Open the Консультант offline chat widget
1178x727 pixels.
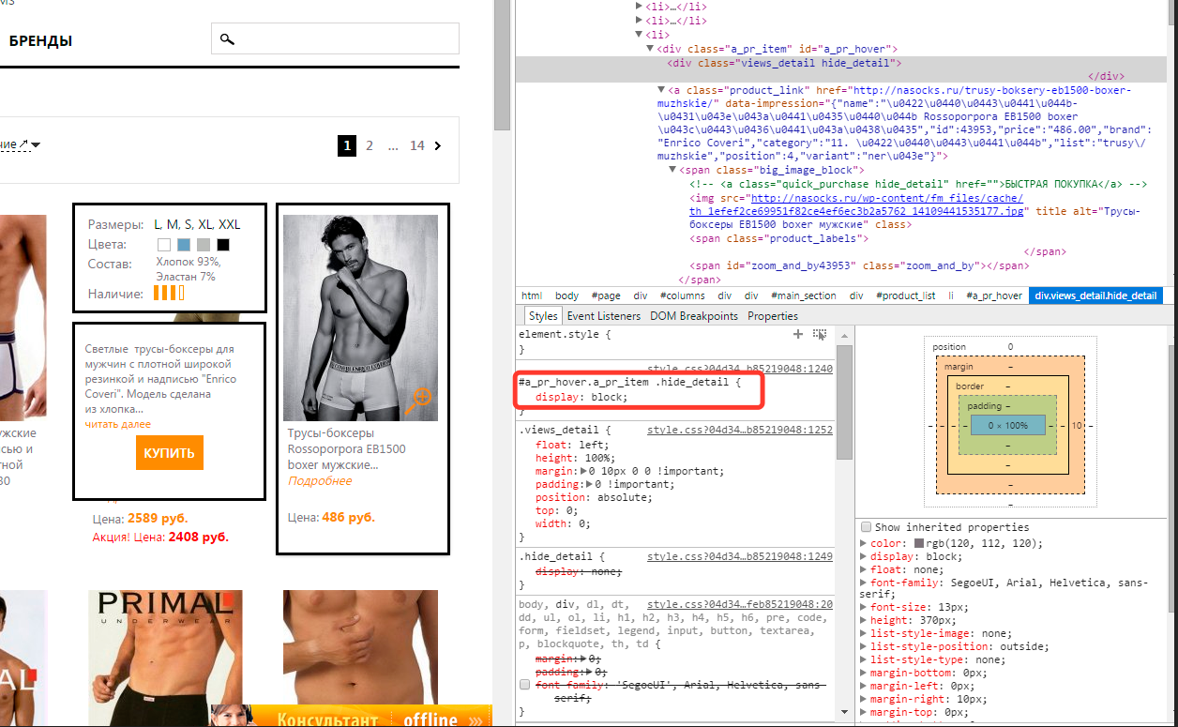pos(352,717)
